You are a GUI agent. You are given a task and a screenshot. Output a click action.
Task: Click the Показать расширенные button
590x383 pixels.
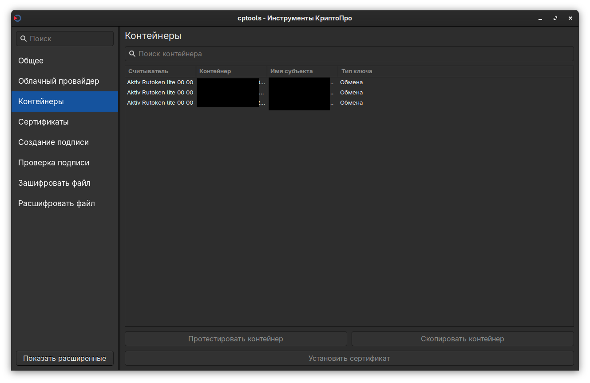65,358
